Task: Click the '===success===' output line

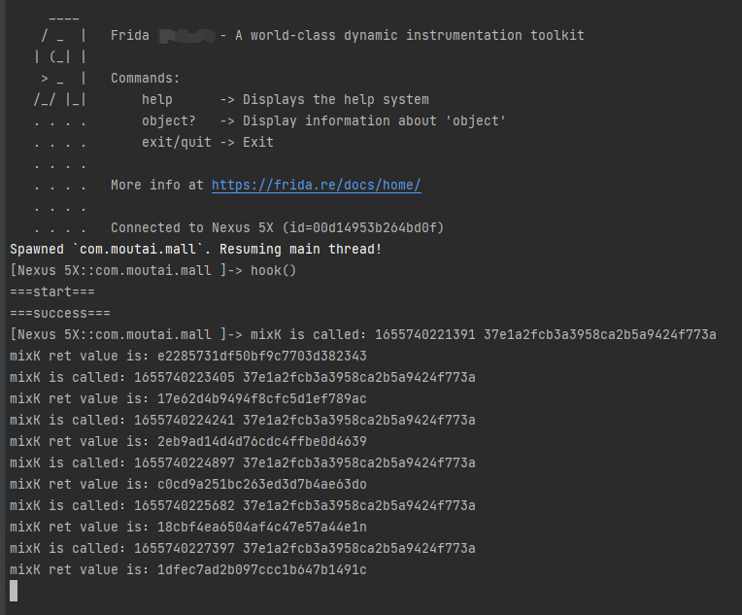Action: pyautogui.click(x=60, y=313)
